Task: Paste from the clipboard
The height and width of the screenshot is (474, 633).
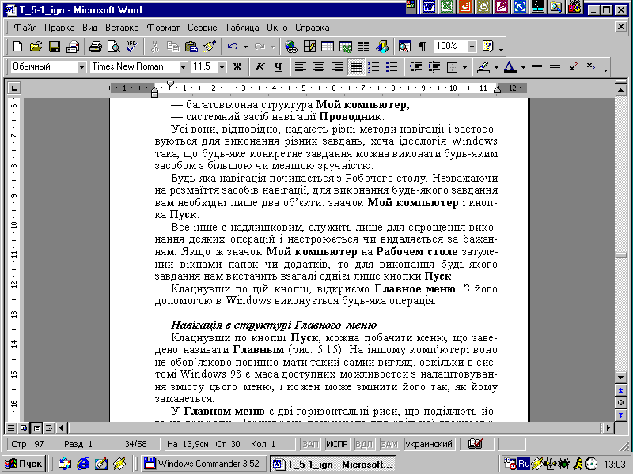Action: tap(191, 47)
